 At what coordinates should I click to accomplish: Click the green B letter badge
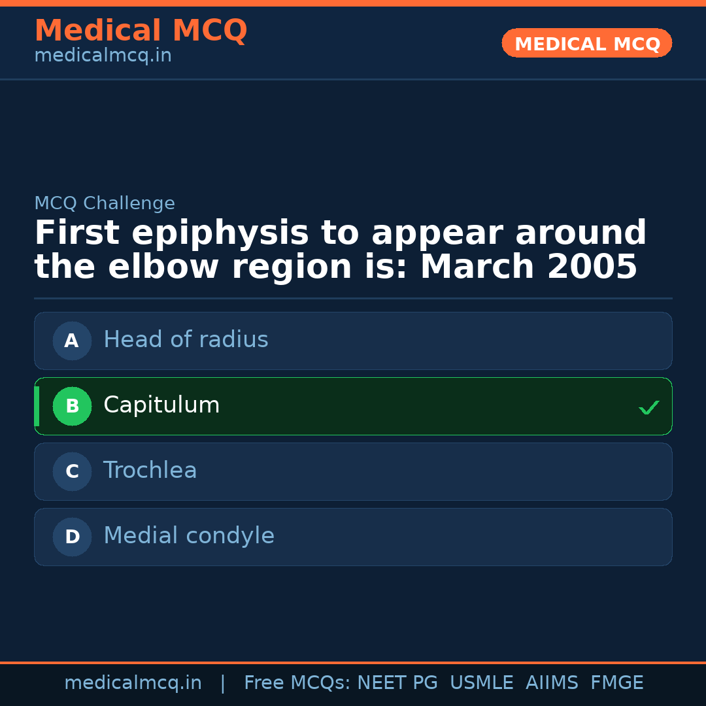(72, 406)
